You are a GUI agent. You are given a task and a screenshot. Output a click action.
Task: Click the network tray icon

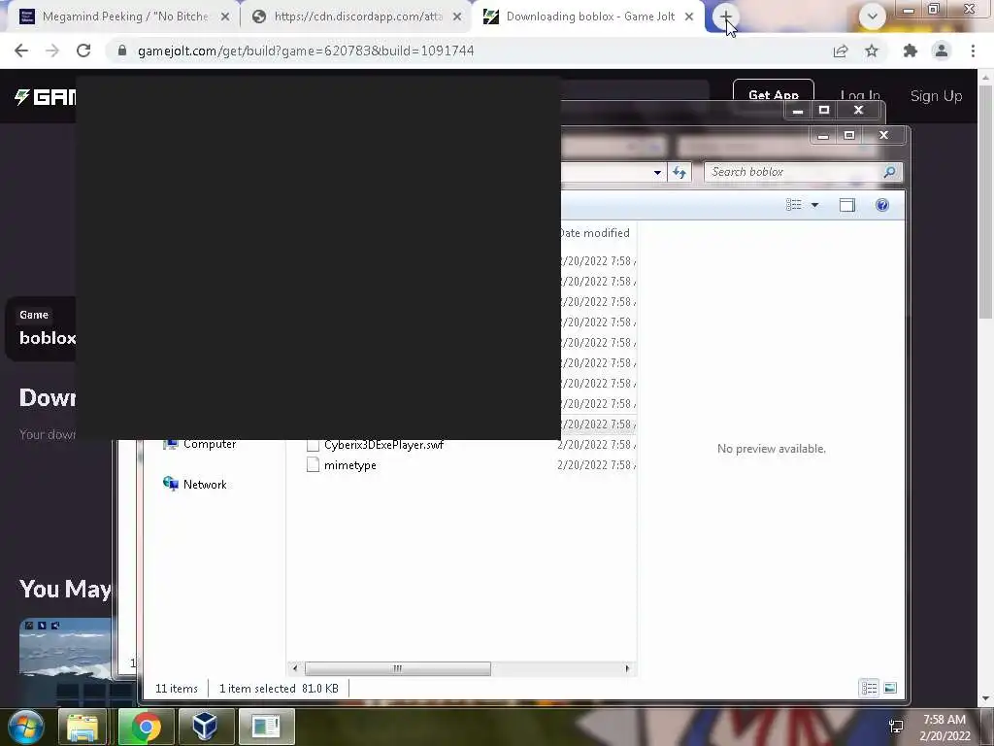tap(896, 727)
